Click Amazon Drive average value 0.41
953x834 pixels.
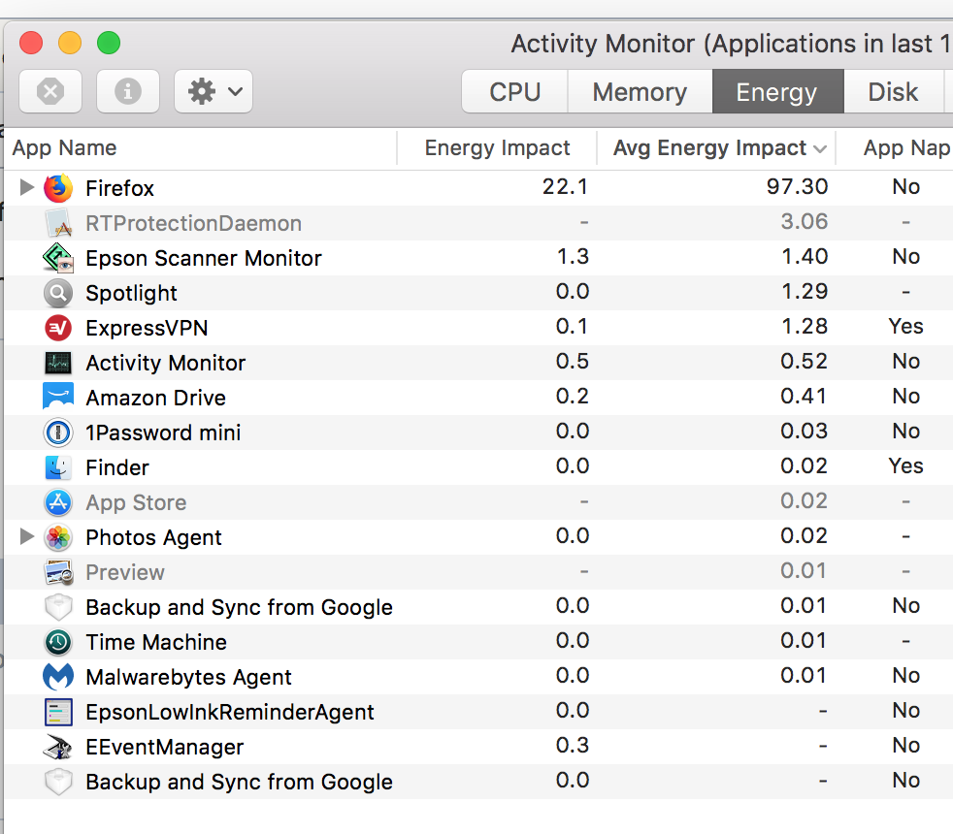click(x=804, y=396)
